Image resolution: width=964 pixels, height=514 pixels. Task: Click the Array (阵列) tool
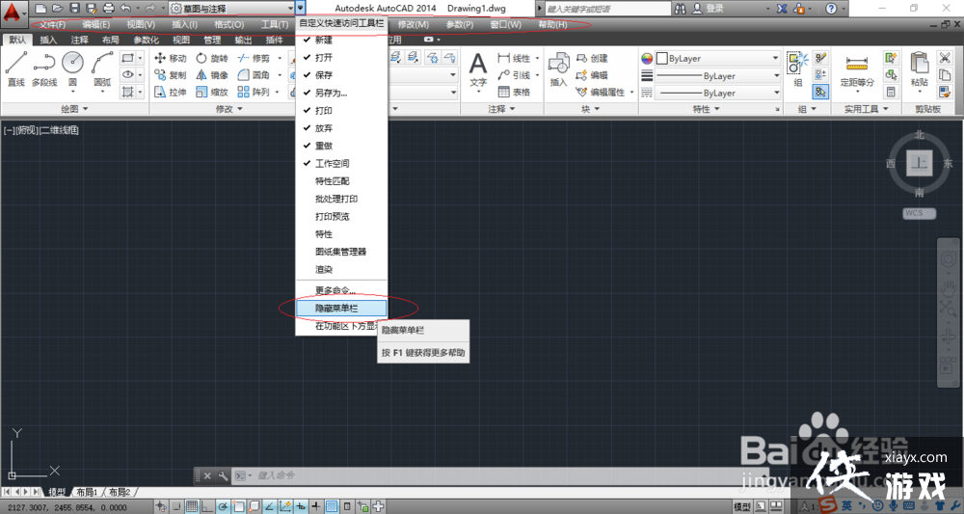pyautogui.click(x=254, y=93)
